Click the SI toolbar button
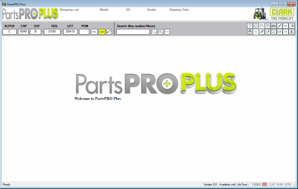Viewport: 298px width, 189px height. (x=285, y=26)
